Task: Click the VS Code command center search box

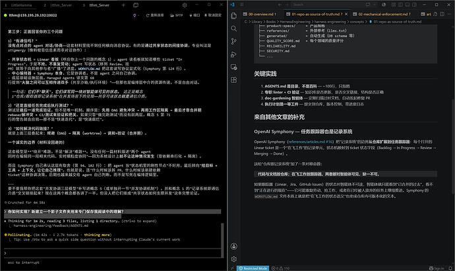Action: (x=326, y=5)
